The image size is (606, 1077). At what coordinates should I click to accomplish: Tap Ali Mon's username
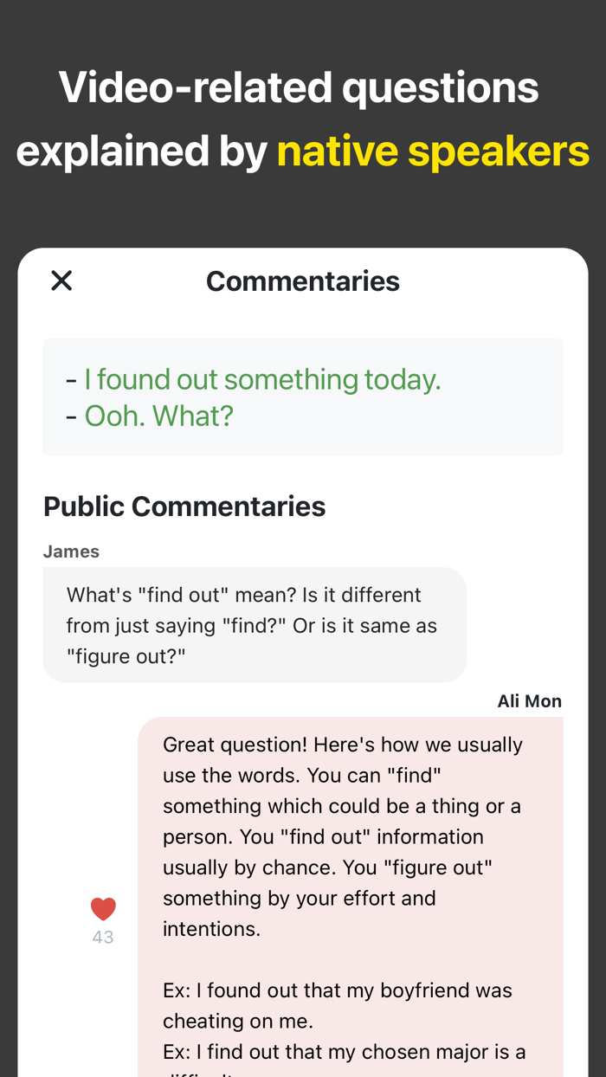tap(530, 700)
